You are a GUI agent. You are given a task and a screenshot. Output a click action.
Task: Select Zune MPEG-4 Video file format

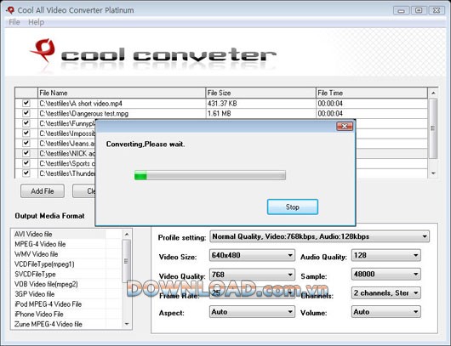pos(49,324)
